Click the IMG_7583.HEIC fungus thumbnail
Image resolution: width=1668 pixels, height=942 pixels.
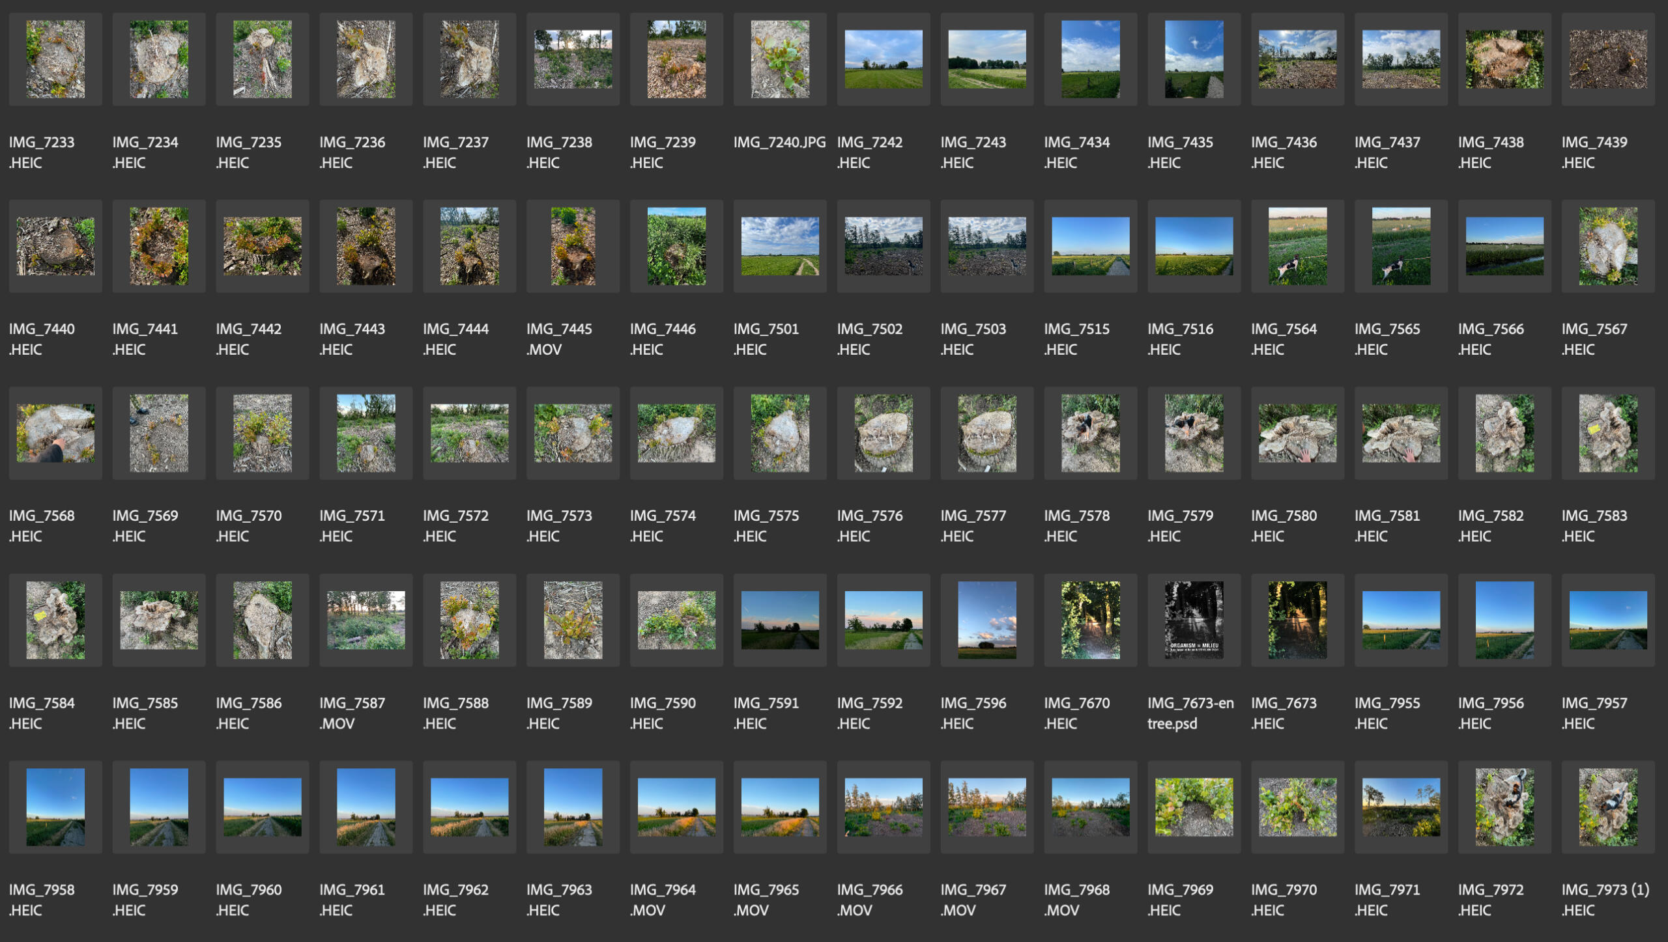click(1607, 433)
